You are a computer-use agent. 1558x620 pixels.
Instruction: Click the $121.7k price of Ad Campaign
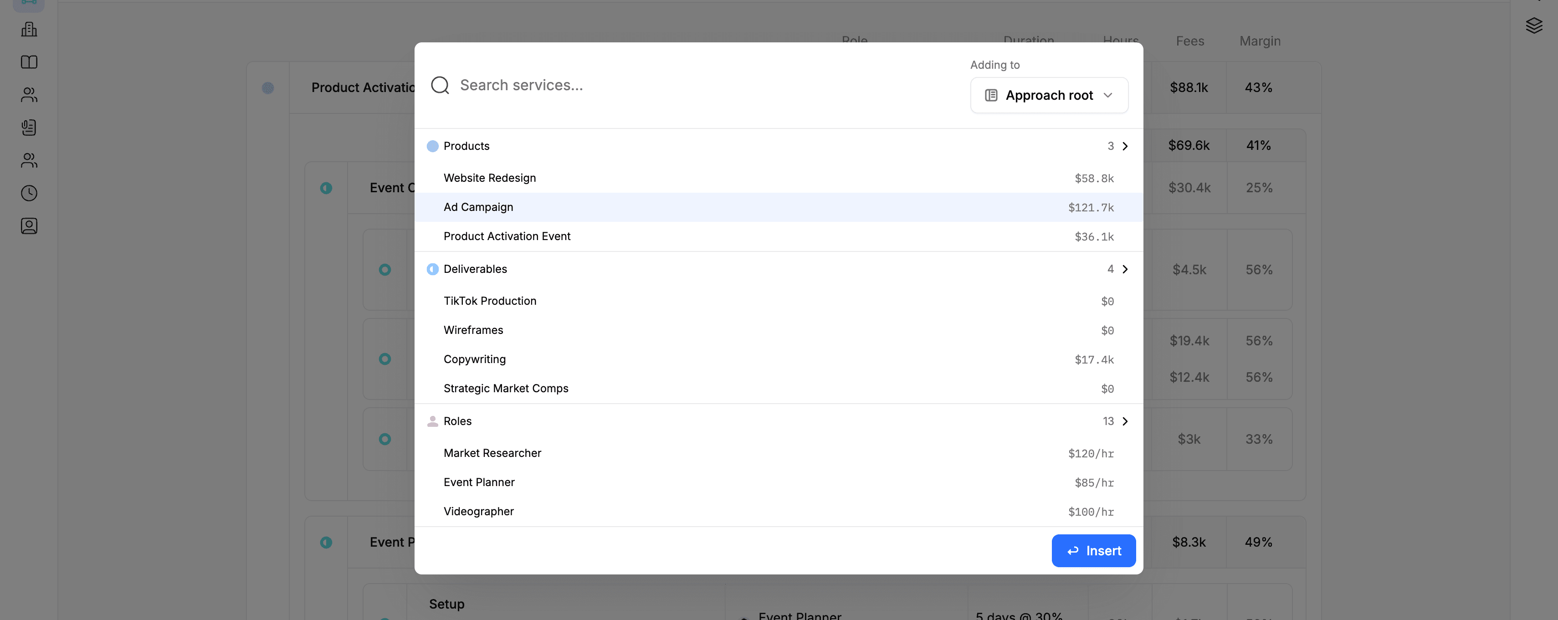coord(1091,207)
